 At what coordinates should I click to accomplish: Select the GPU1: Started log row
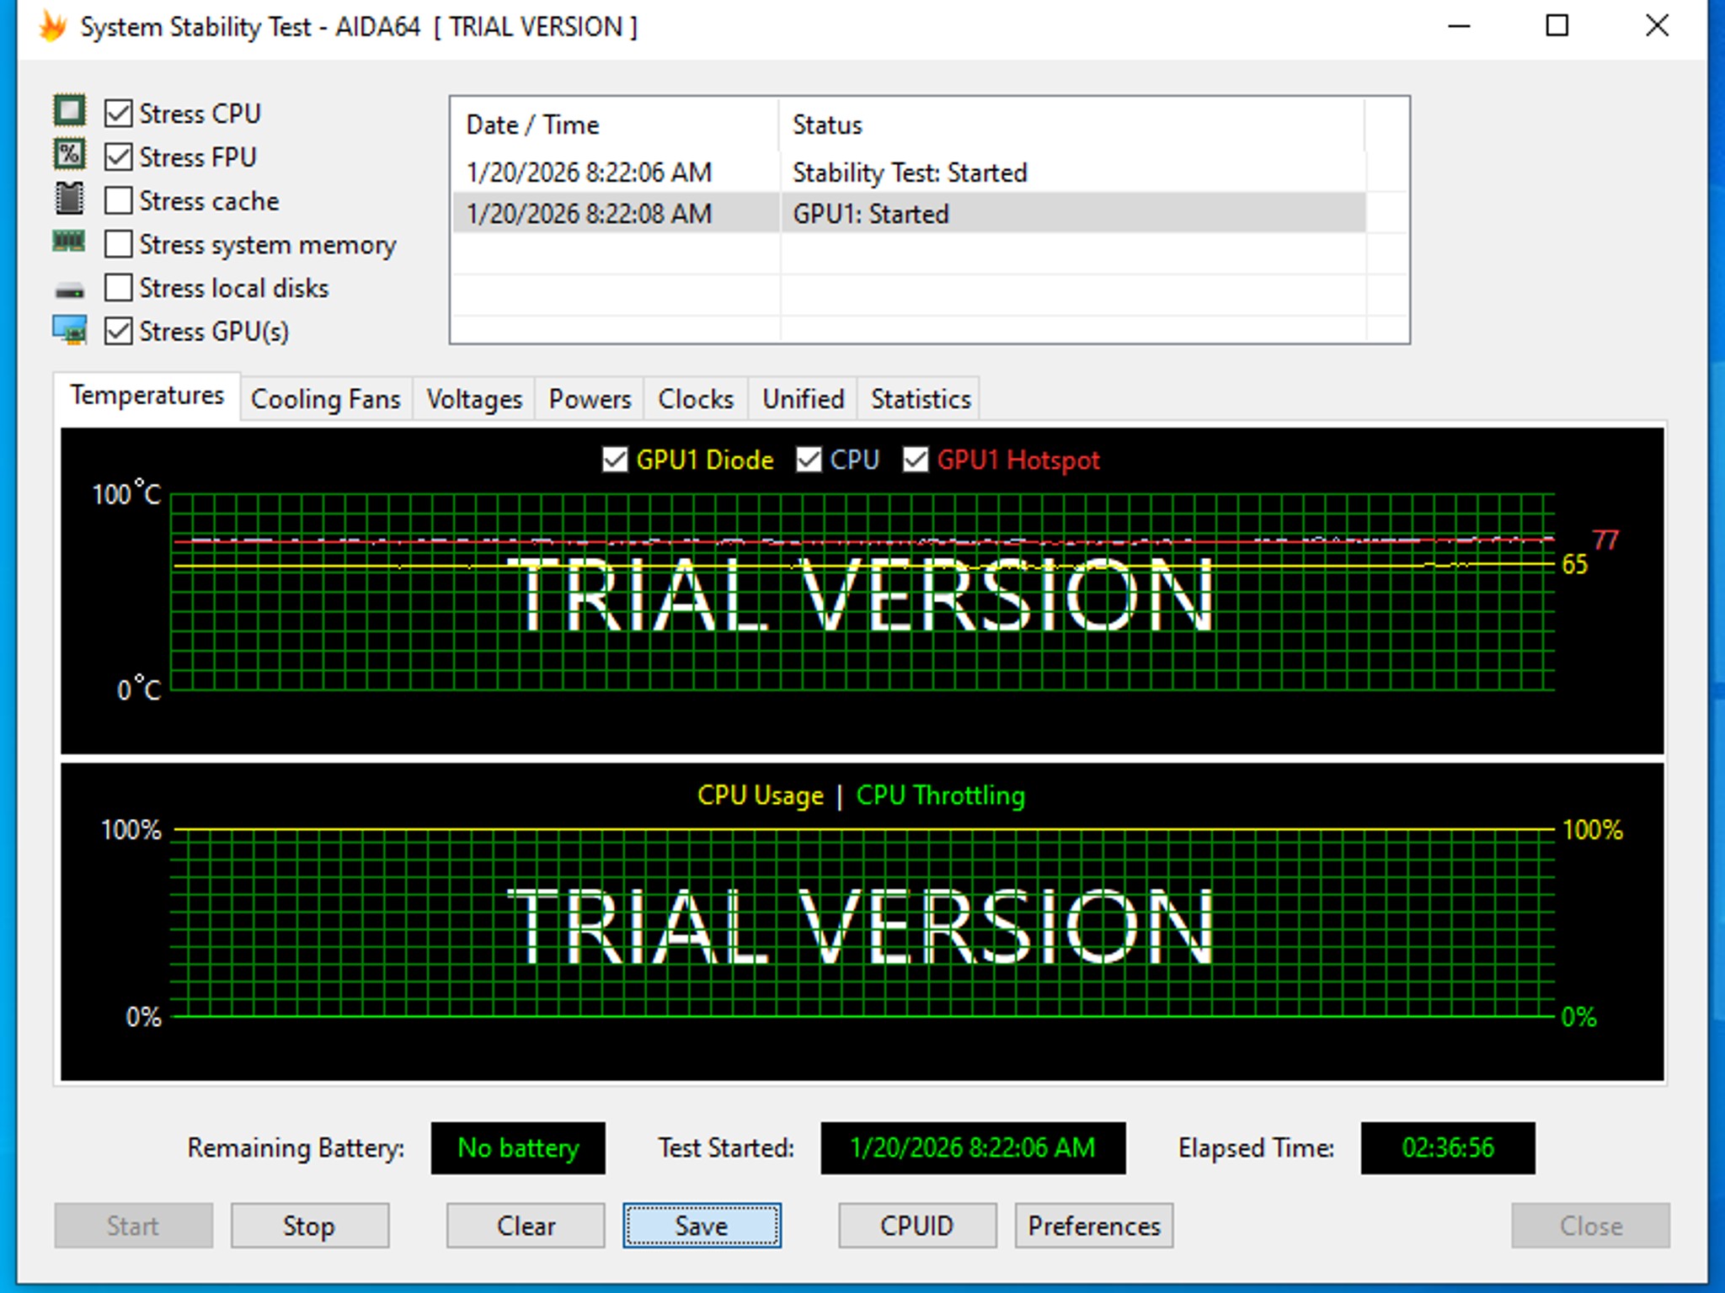pos(908,214)
